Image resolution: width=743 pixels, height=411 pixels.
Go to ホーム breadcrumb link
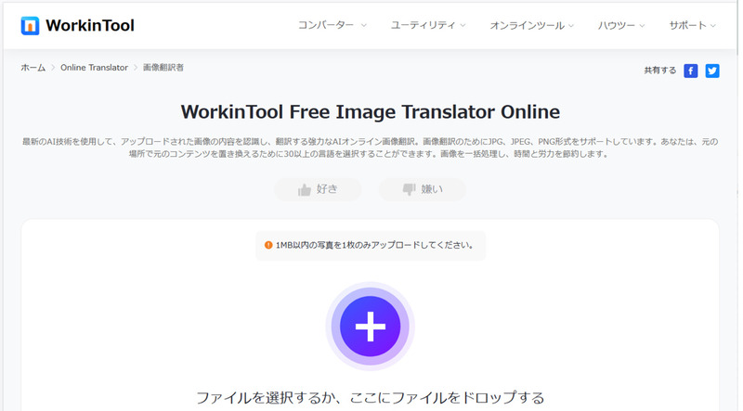33,68
